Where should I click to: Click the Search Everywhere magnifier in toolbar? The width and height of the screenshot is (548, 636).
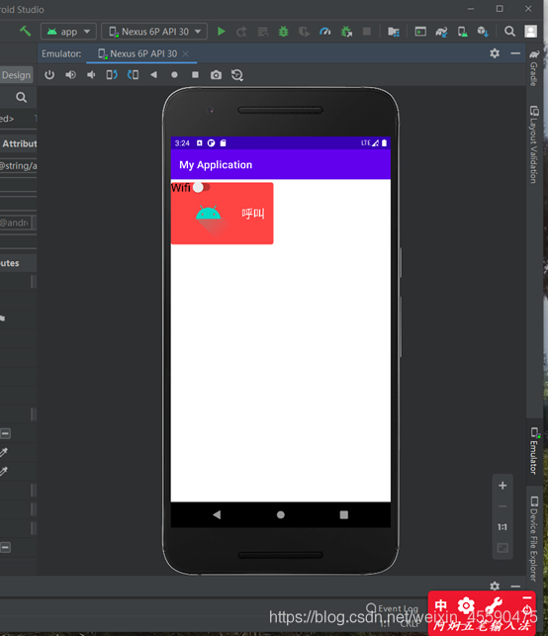point(509,32)
